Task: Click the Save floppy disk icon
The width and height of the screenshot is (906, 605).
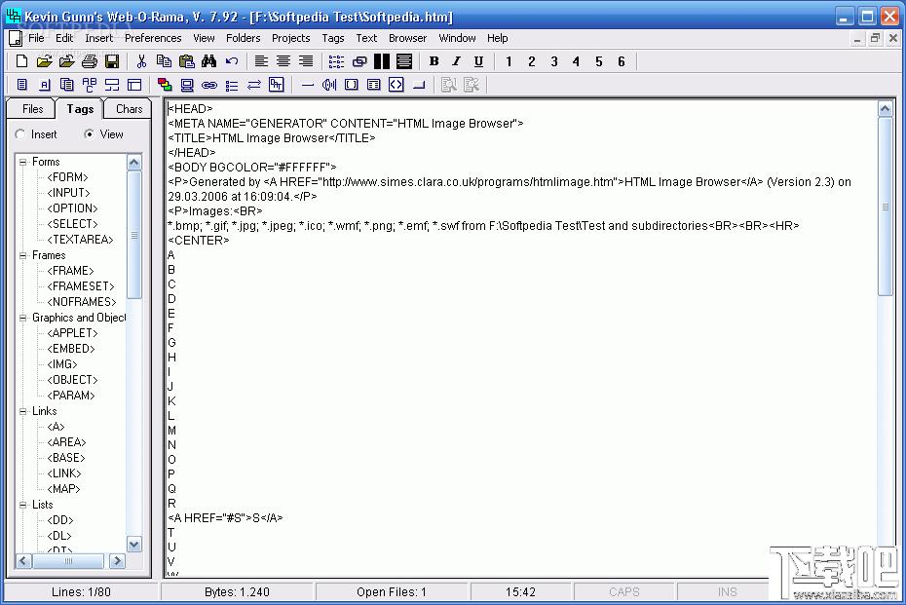Action: pos(112,61)
